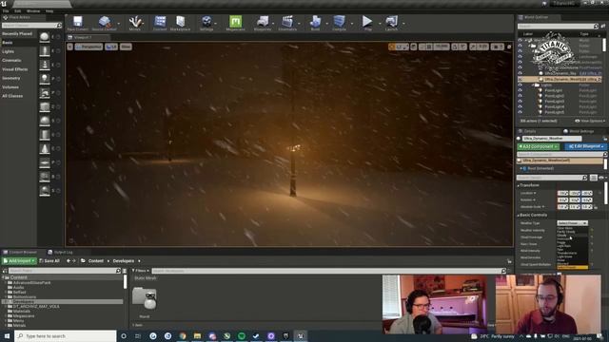Click the folder tree scrollbar in Content Browser
This screenshot has height=342, width=609.
[x=125, y=282]
